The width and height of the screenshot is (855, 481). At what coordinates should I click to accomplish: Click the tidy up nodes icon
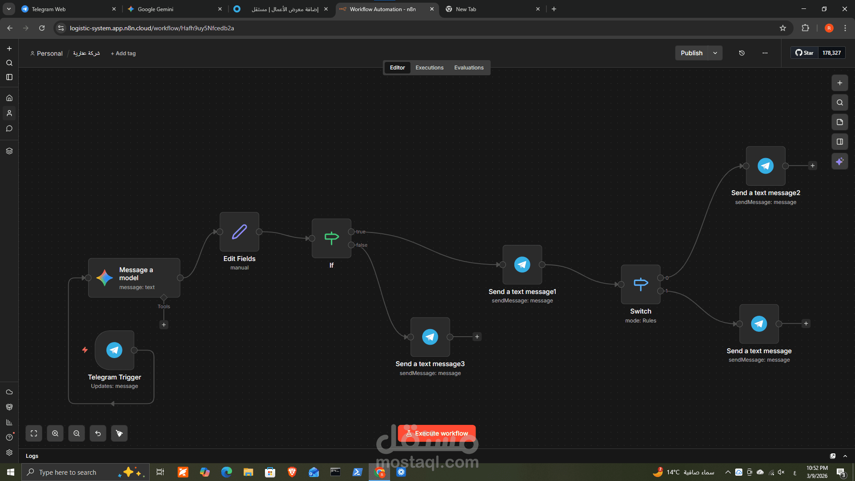point(119,433)
